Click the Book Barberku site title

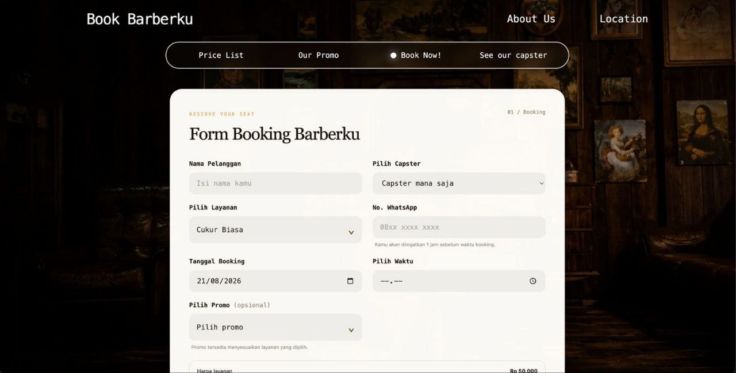140,19
